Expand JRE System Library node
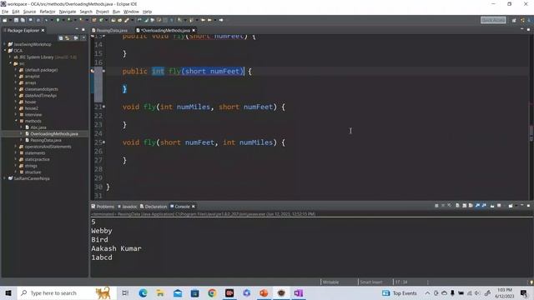The height and width of the screenshot is (300, 534). tap(10, 57)
